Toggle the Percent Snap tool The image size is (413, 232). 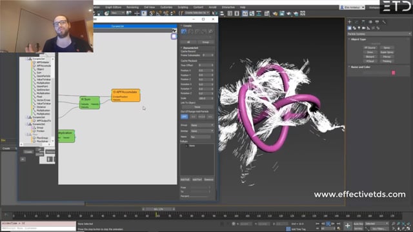point(166,13)
